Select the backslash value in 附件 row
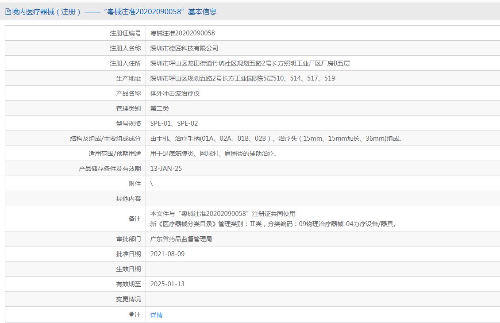 [x=151, y=184]
